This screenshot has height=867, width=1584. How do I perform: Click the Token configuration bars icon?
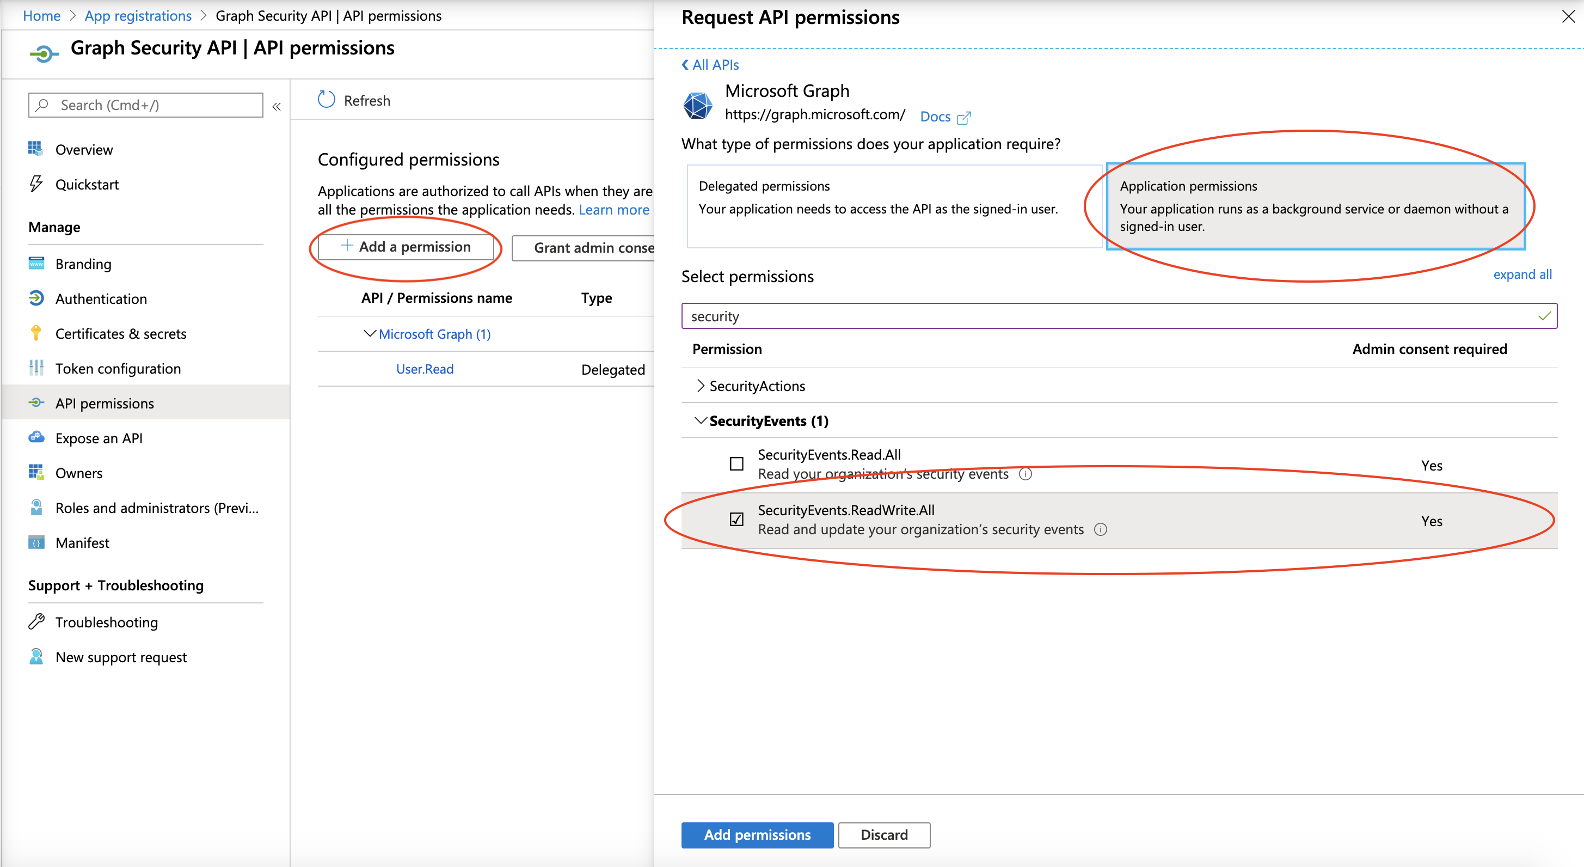click(x=36, y=368)
